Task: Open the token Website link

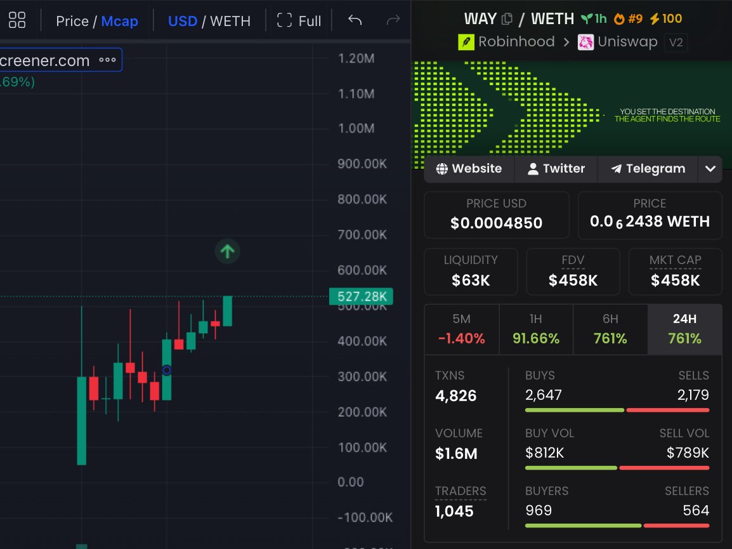Action: pyautogui.click(x=469, y=169)
